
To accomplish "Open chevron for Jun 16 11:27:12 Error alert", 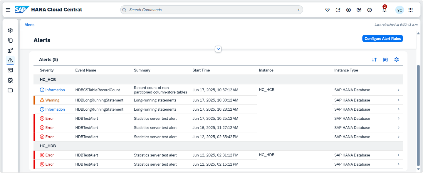I will (399, 127).
